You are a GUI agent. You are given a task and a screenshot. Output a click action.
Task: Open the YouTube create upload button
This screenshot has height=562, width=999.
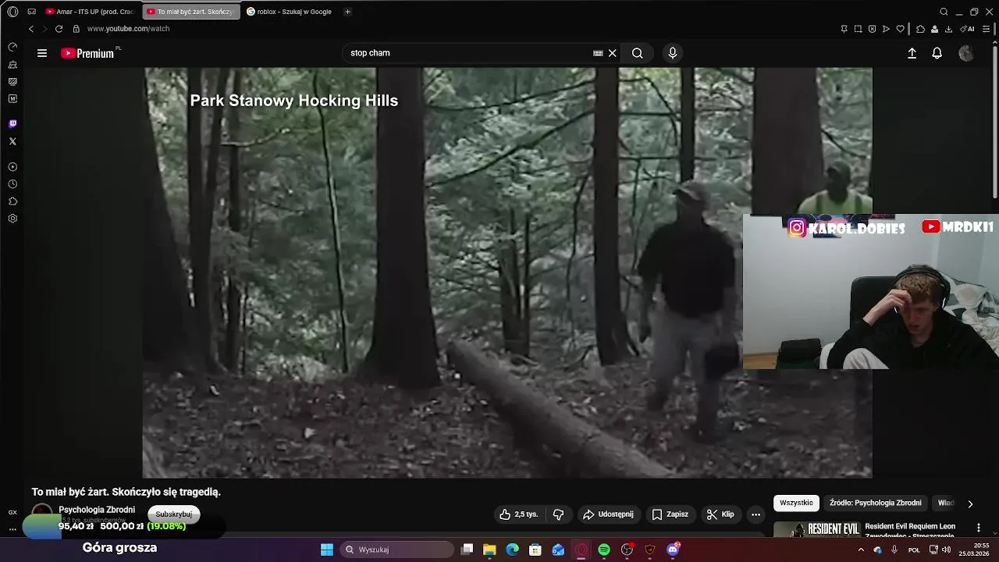[x=912, y=53]
